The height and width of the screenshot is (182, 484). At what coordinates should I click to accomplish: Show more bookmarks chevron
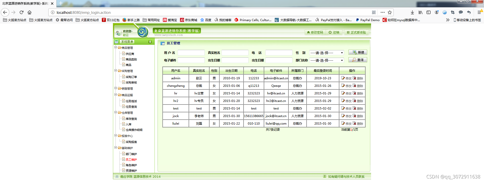[447, 20]
